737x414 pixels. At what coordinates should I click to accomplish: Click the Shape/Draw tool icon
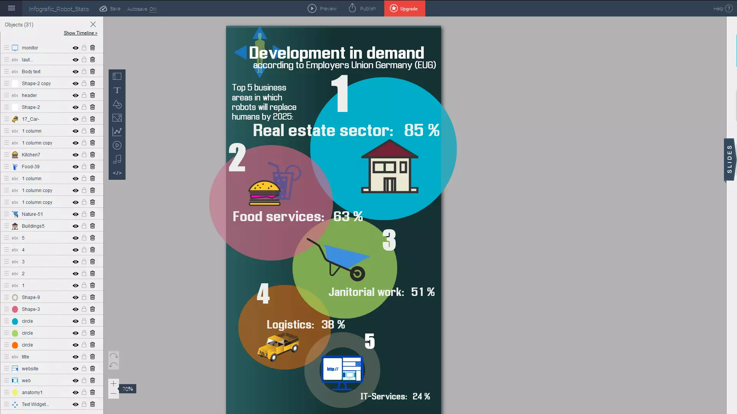[x=117, y=103]
